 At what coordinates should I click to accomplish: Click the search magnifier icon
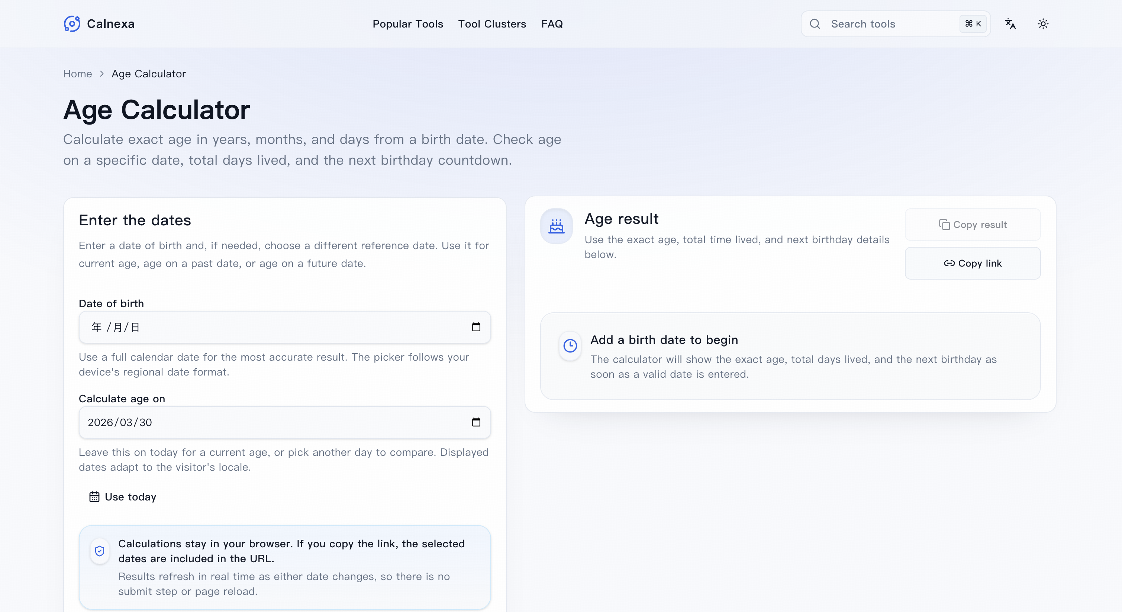815,23
